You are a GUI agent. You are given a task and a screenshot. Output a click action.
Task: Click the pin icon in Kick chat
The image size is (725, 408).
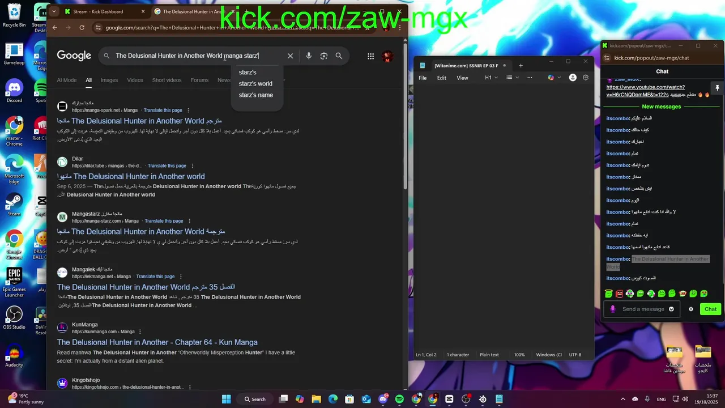point(717,88)
